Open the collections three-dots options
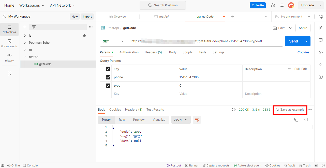This screenshot has height=168, width=326. [91, 27]
